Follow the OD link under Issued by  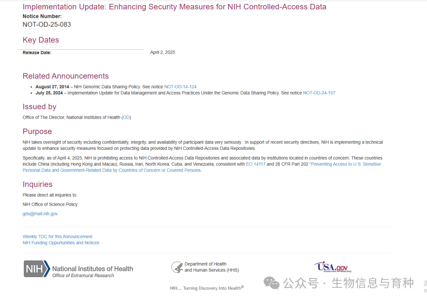click(x=127, y=117)
